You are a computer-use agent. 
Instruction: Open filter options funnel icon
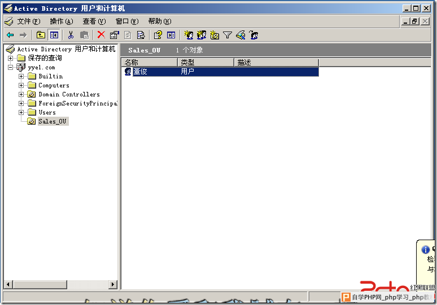click(x=228, y=35)
